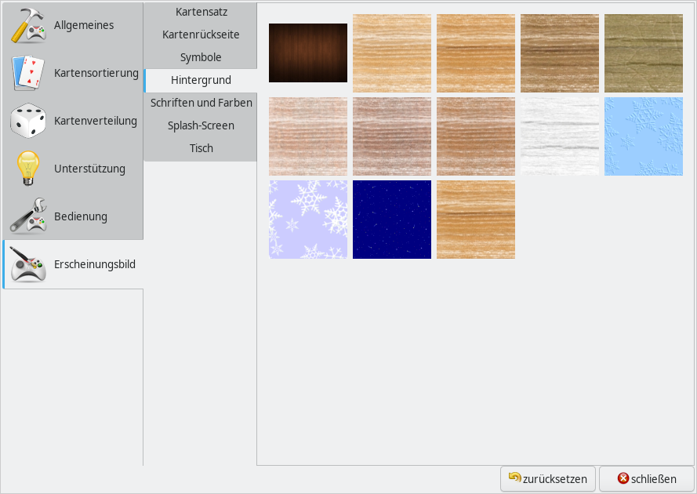Go to Schriften und Farben tab

pyautogui.click(x=201, y=103)
